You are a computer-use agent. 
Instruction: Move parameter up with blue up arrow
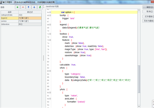(29, 7)
